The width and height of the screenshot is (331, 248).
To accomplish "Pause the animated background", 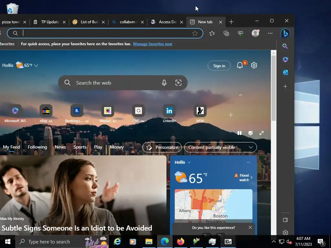I will pyautogui.click(x=240, y=133).
